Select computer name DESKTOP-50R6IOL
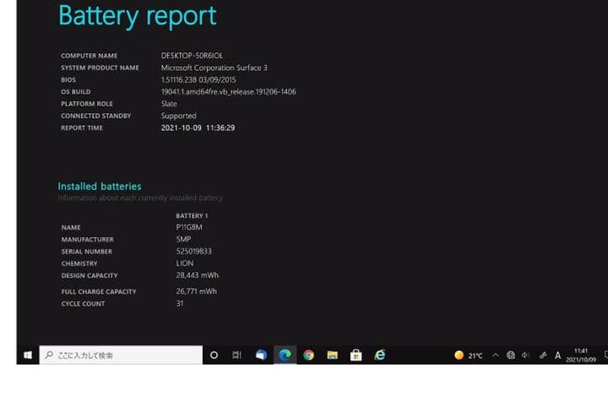 [192, 56]
